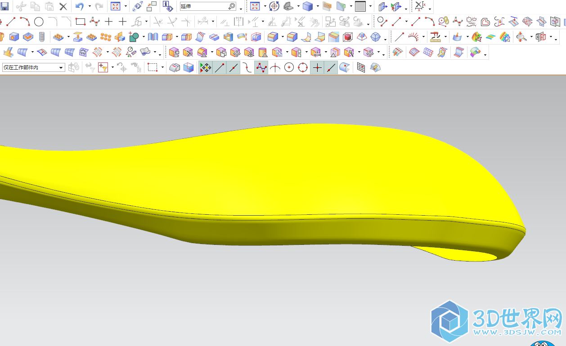Screen dimensions: 566x346
Task: Open dropdown beside gray background square
Action: 371,6
